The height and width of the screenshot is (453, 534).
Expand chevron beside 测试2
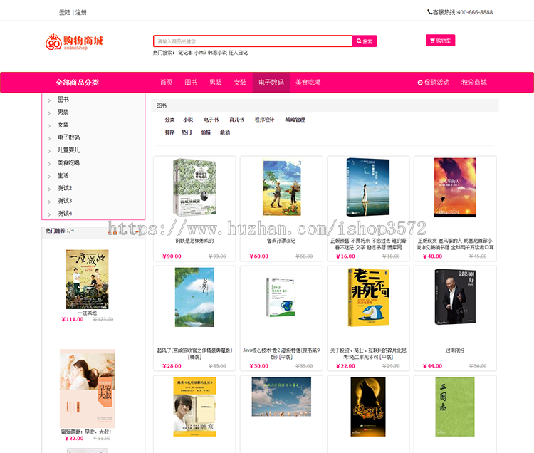pyautogui.click(x=49, y=189)
